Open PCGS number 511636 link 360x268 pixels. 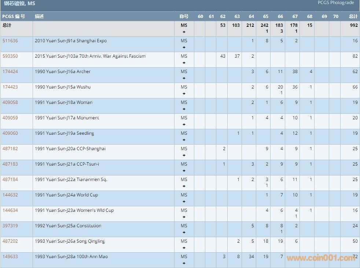[x=10, y=41]
